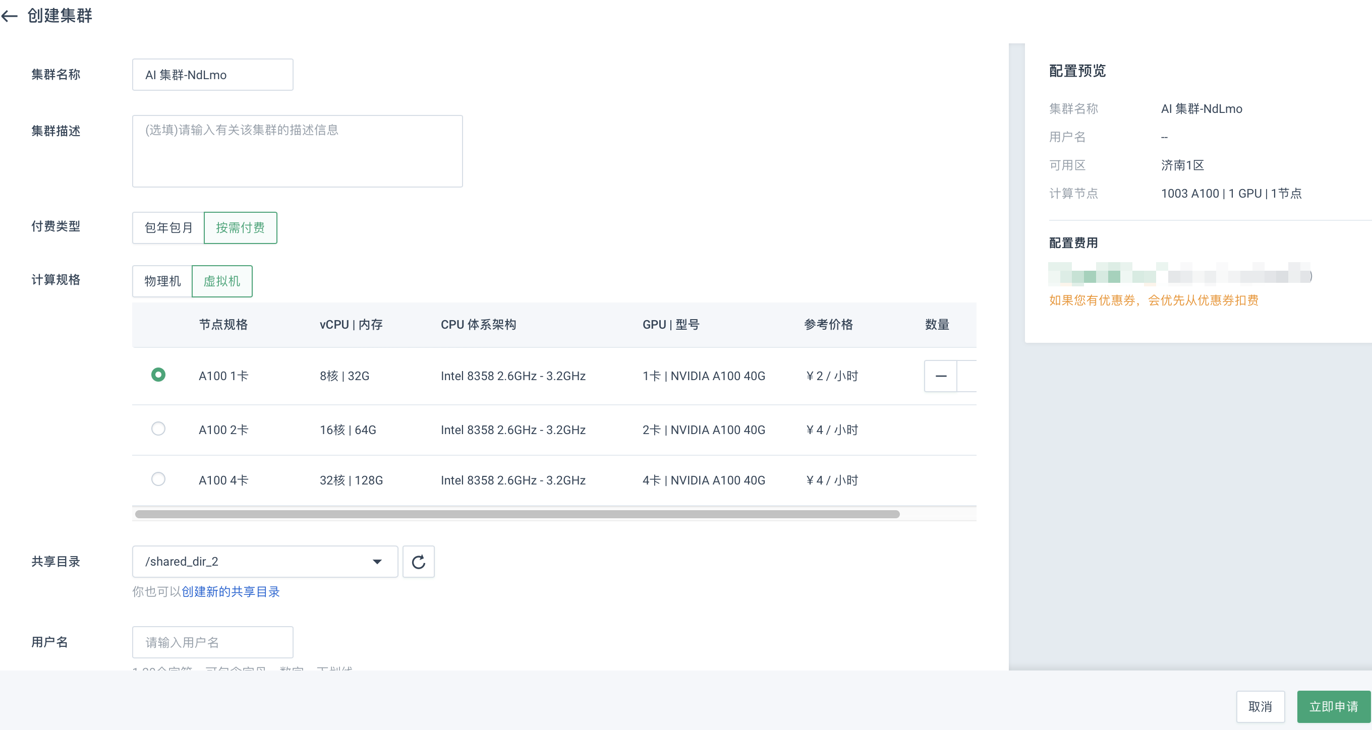Click the 济南1区 value in preview
This screenshot has height=730, width=1372.
[1182, 165]
